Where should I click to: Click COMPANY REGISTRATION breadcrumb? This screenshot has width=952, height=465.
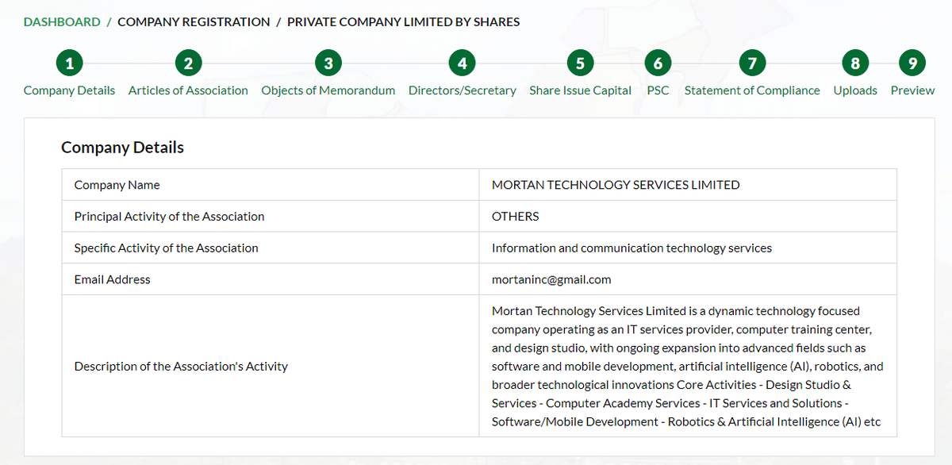(x=194, y=22)
